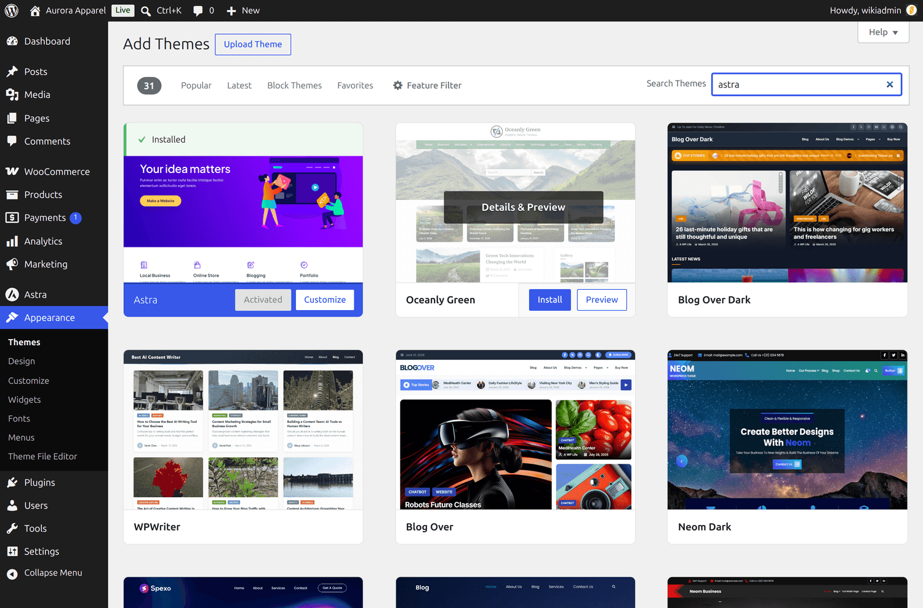Select the WPWriter theme name

[157, 527]
